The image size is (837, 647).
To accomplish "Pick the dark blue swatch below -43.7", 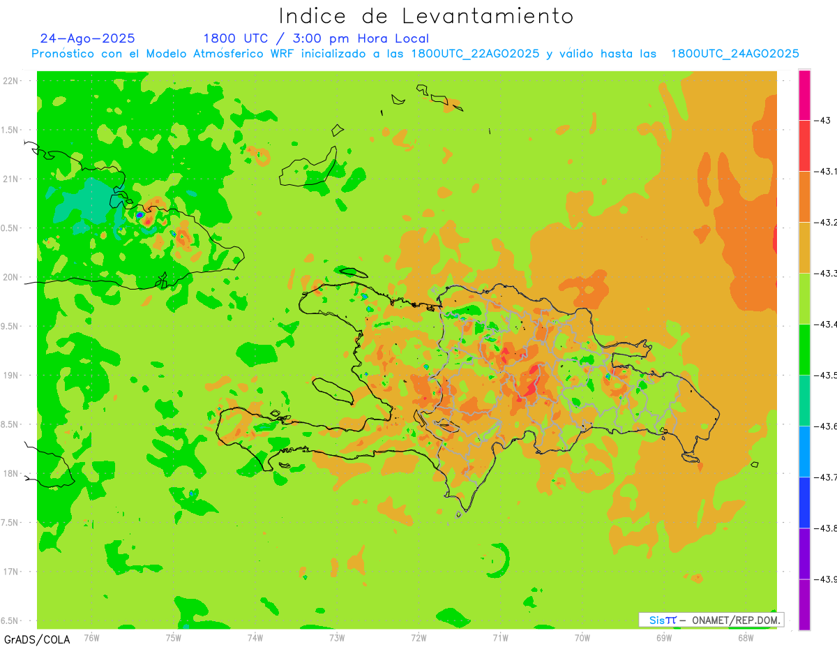I will click(804, 503).
